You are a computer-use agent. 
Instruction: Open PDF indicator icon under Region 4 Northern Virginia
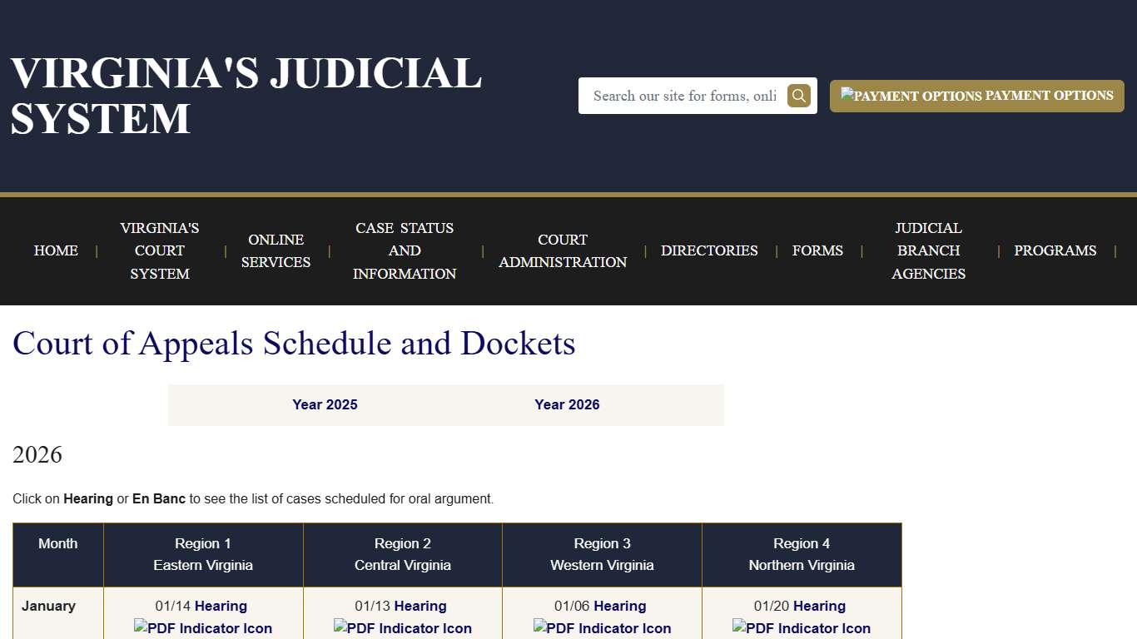[801, 628]
